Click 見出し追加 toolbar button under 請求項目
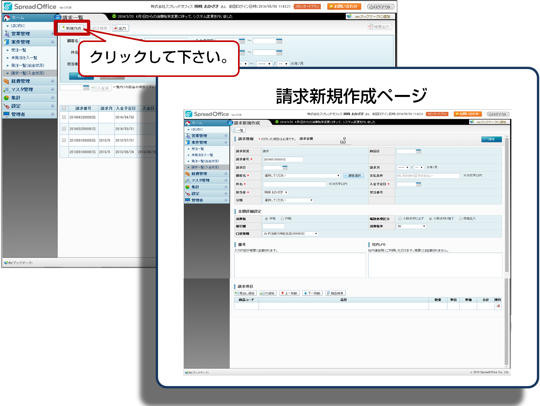The width and height of the screenshot is (540, 406). pos(245,293)
